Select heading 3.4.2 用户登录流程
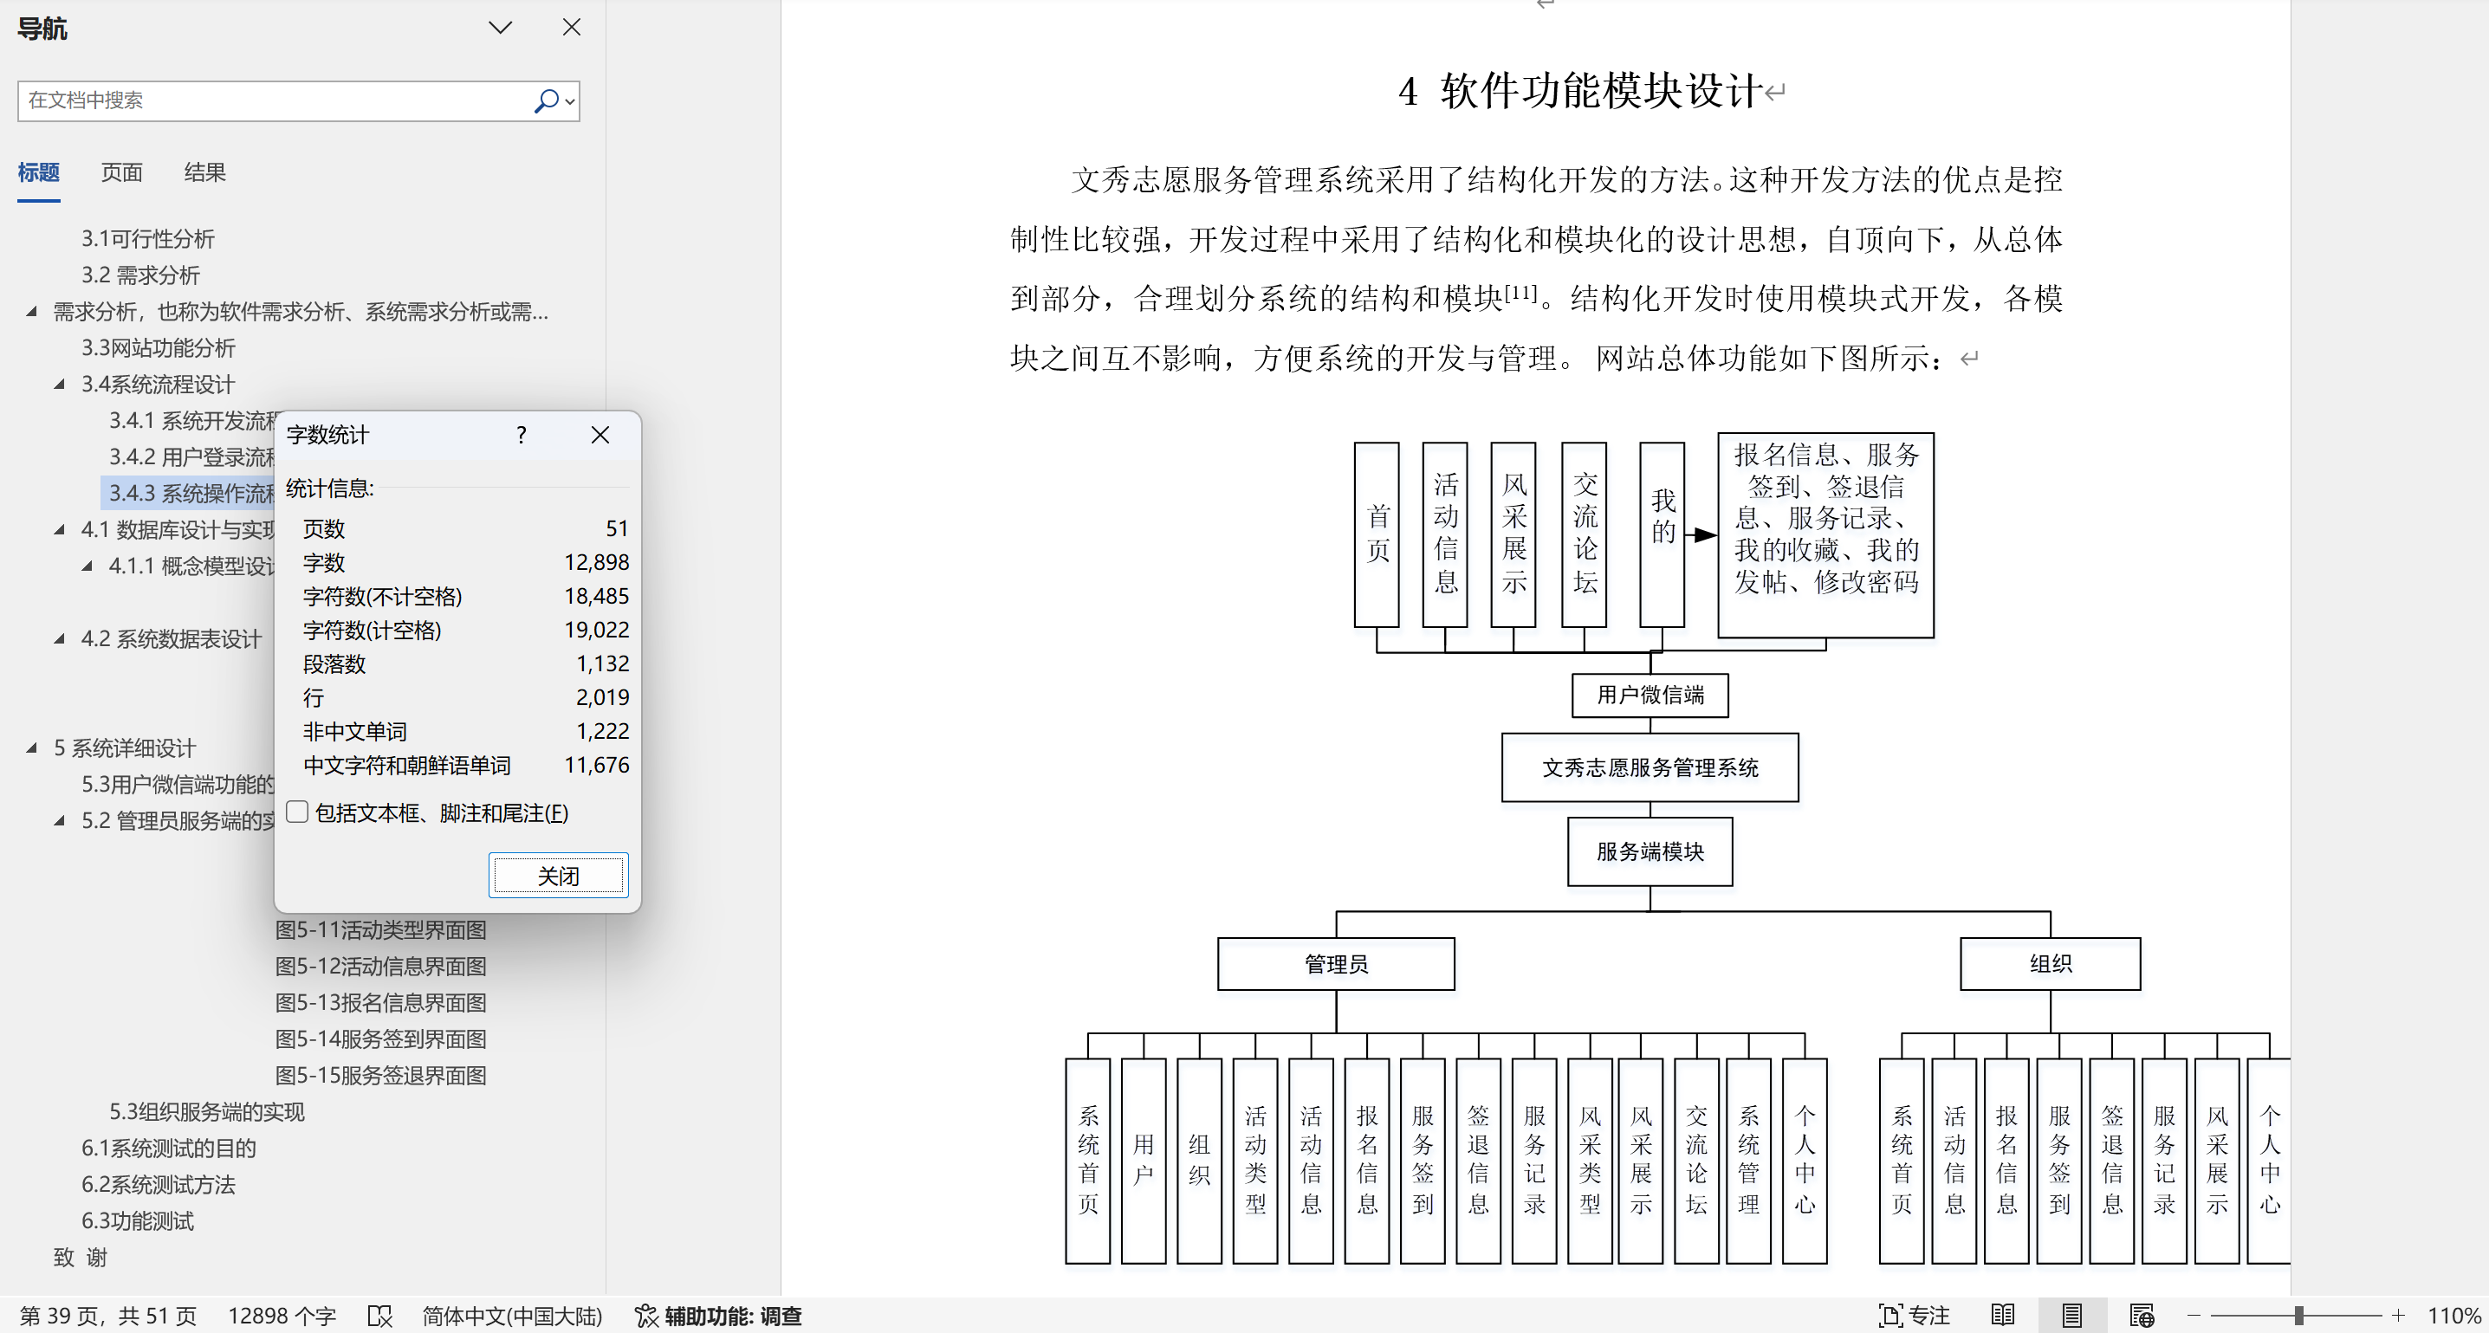 tap(192, 456)
